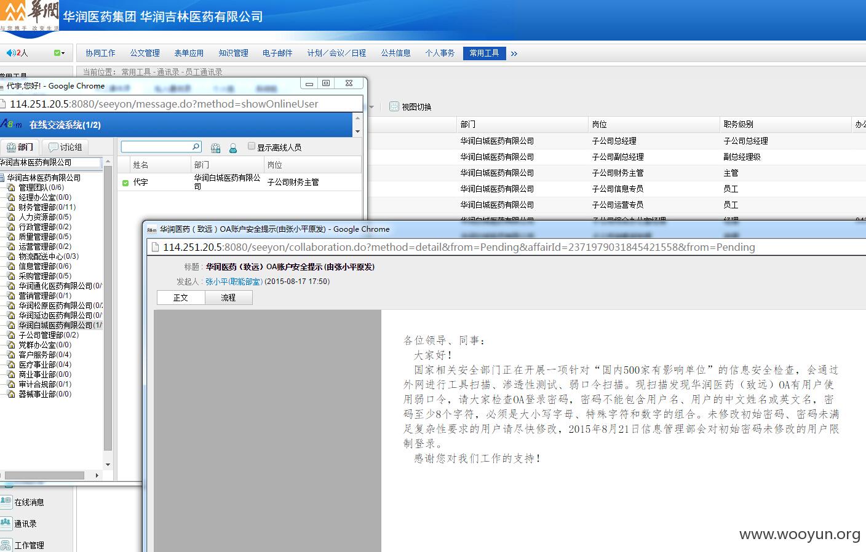Select 运营管理部(0/2) in department tree
866x552 pixels.
[x=44, y=246]
